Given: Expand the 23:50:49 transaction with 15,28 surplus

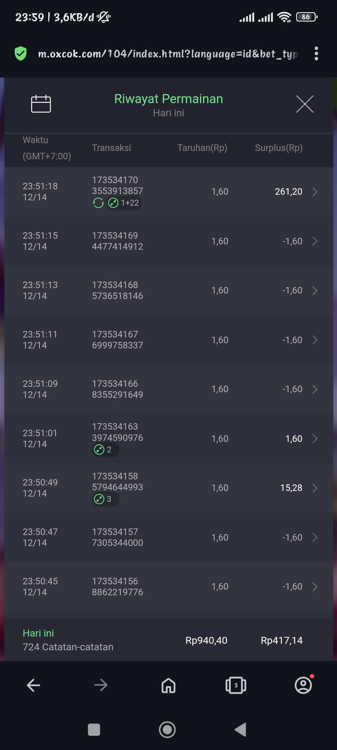Looking at the screenshot, I should point(315,488).
